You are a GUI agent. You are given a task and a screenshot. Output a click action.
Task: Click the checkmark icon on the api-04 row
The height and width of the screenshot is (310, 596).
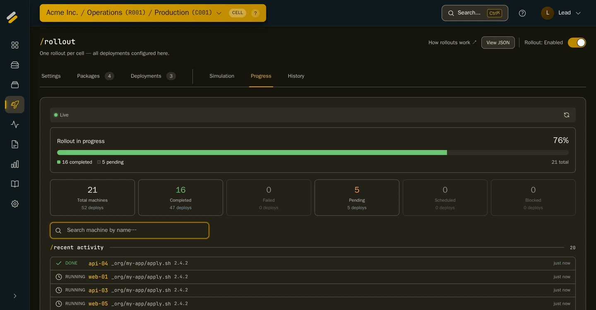tap(59, 263)
